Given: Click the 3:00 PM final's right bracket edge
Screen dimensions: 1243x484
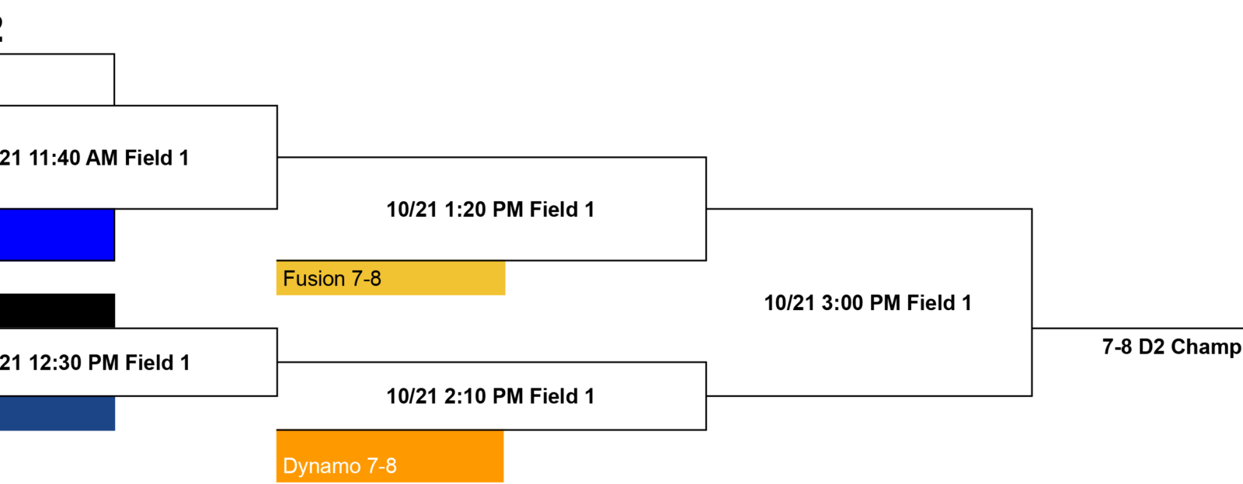Looking at the screenshot, I should point(1032,302).
